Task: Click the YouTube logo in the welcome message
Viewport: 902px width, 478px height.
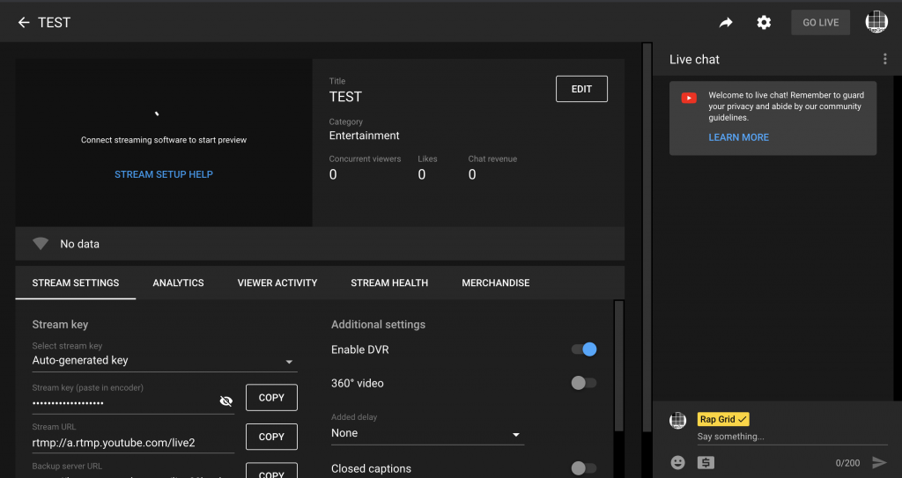Action: coord(689,98)
